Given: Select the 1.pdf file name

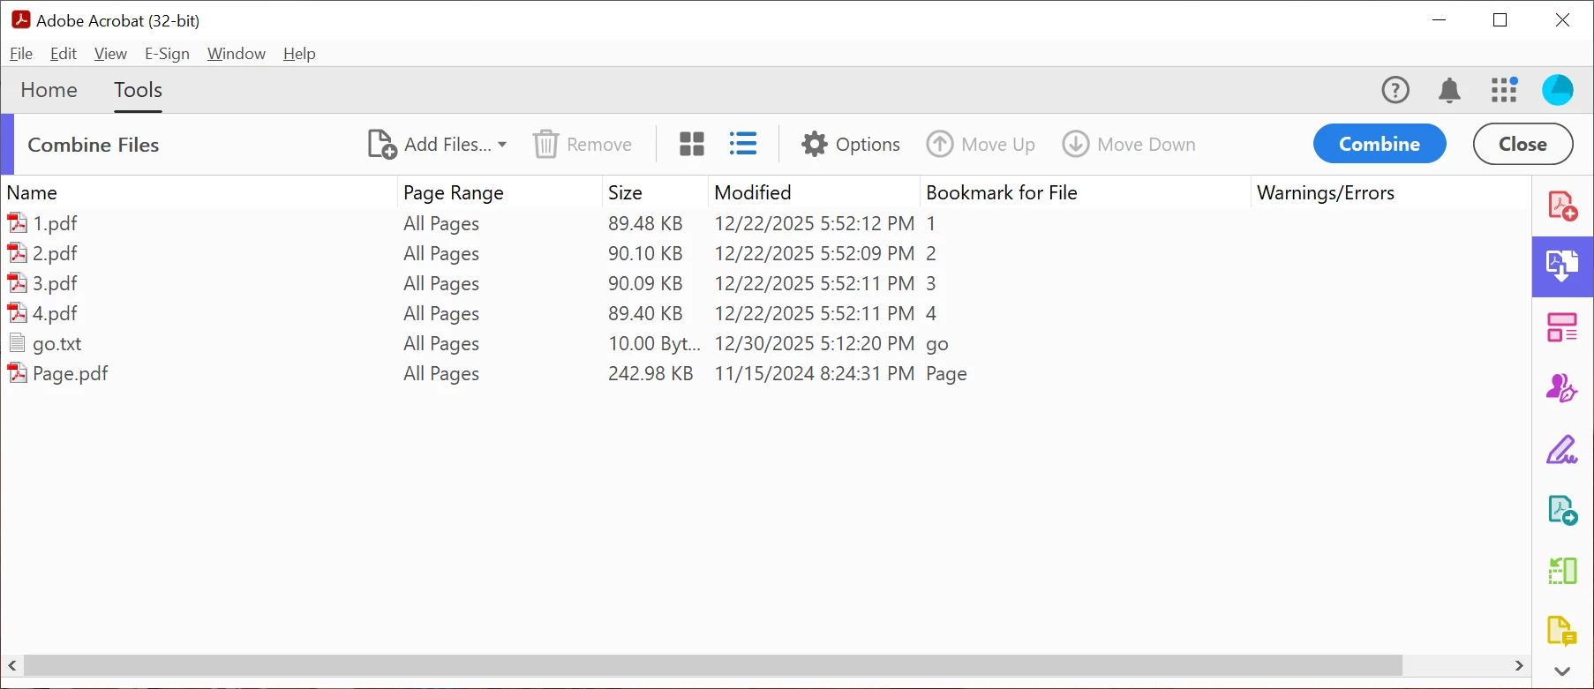Looking at the screenshot, I should [56, 224].
